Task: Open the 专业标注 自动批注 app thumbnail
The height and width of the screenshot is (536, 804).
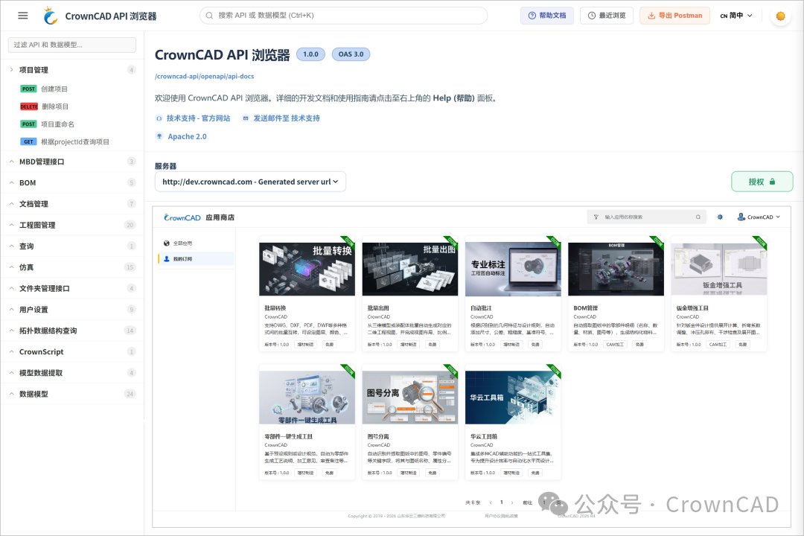Action: 513,269
